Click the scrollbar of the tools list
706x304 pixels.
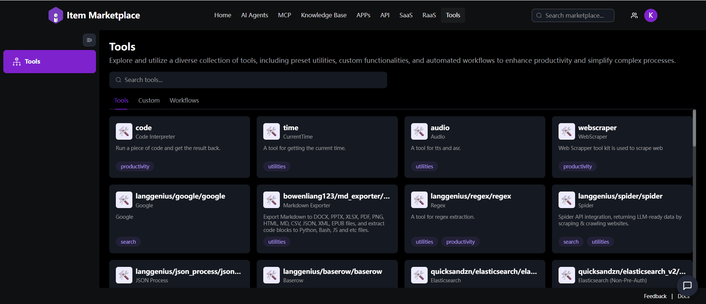click(694, 128)
